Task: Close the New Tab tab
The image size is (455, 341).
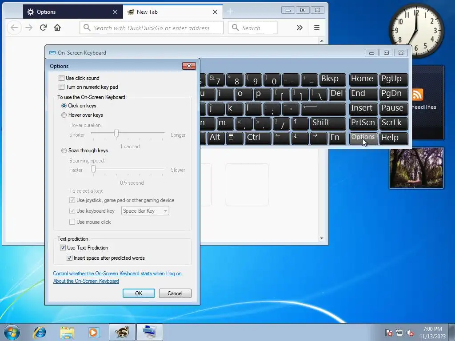Action: pyautogui.click(x=215, y=12)
